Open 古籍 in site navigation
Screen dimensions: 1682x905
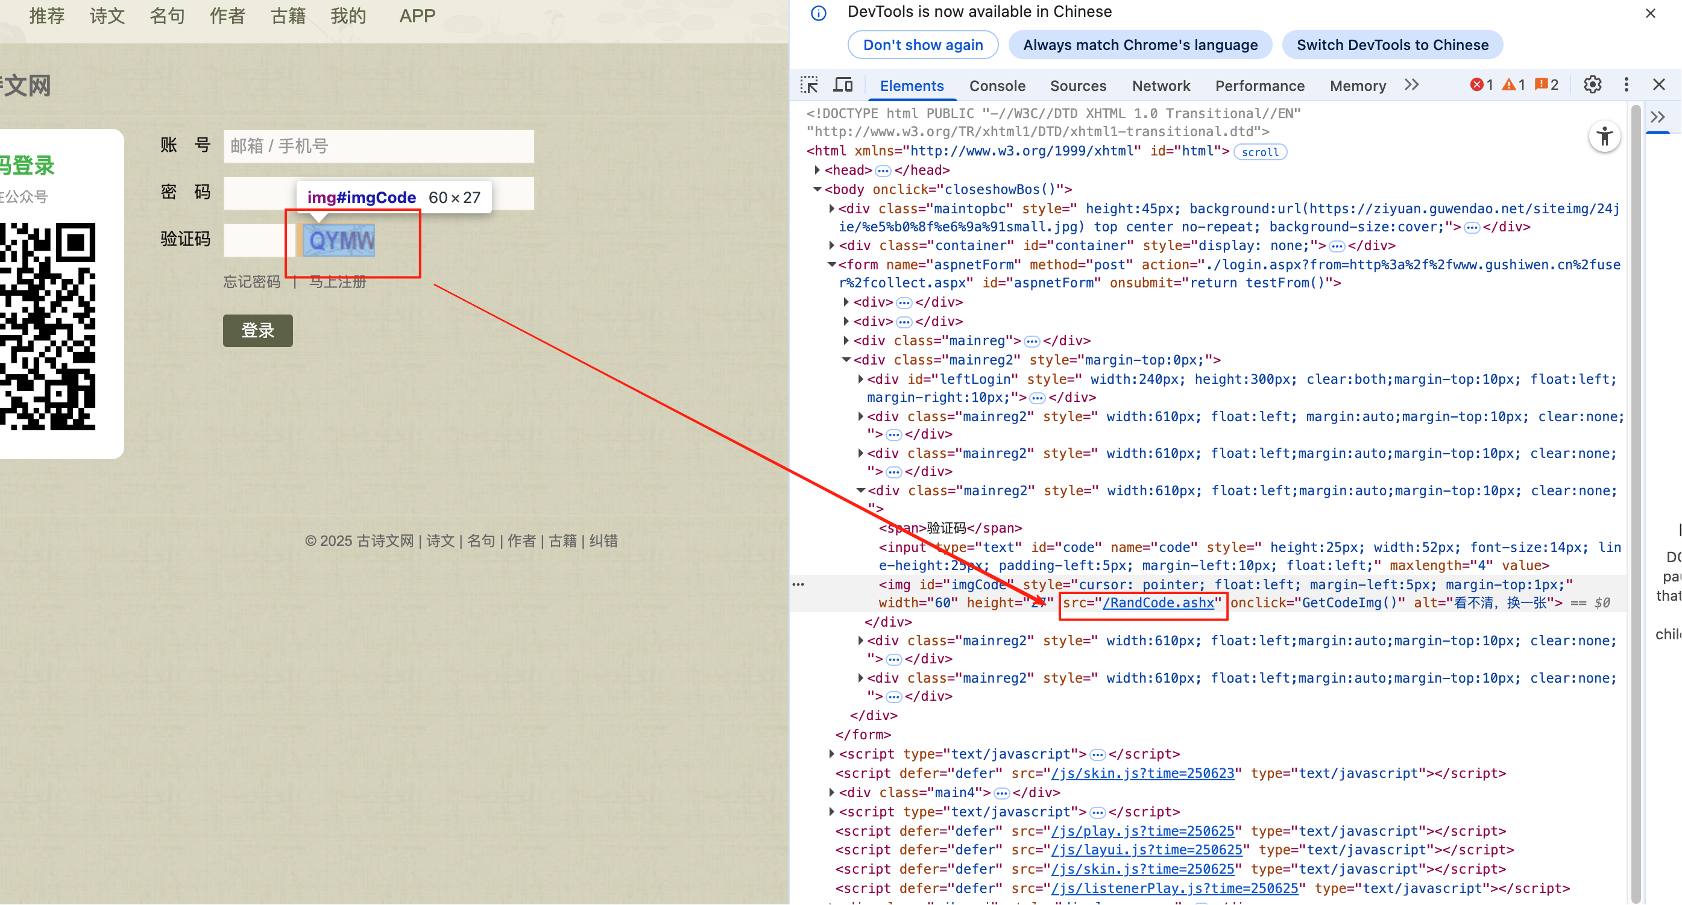coord(288,16)
